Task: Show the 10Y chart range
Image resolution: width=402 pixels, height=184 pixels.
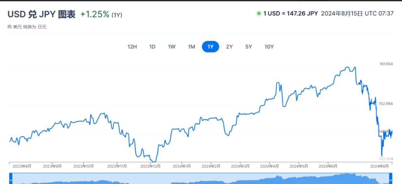Action: point(269,47)
